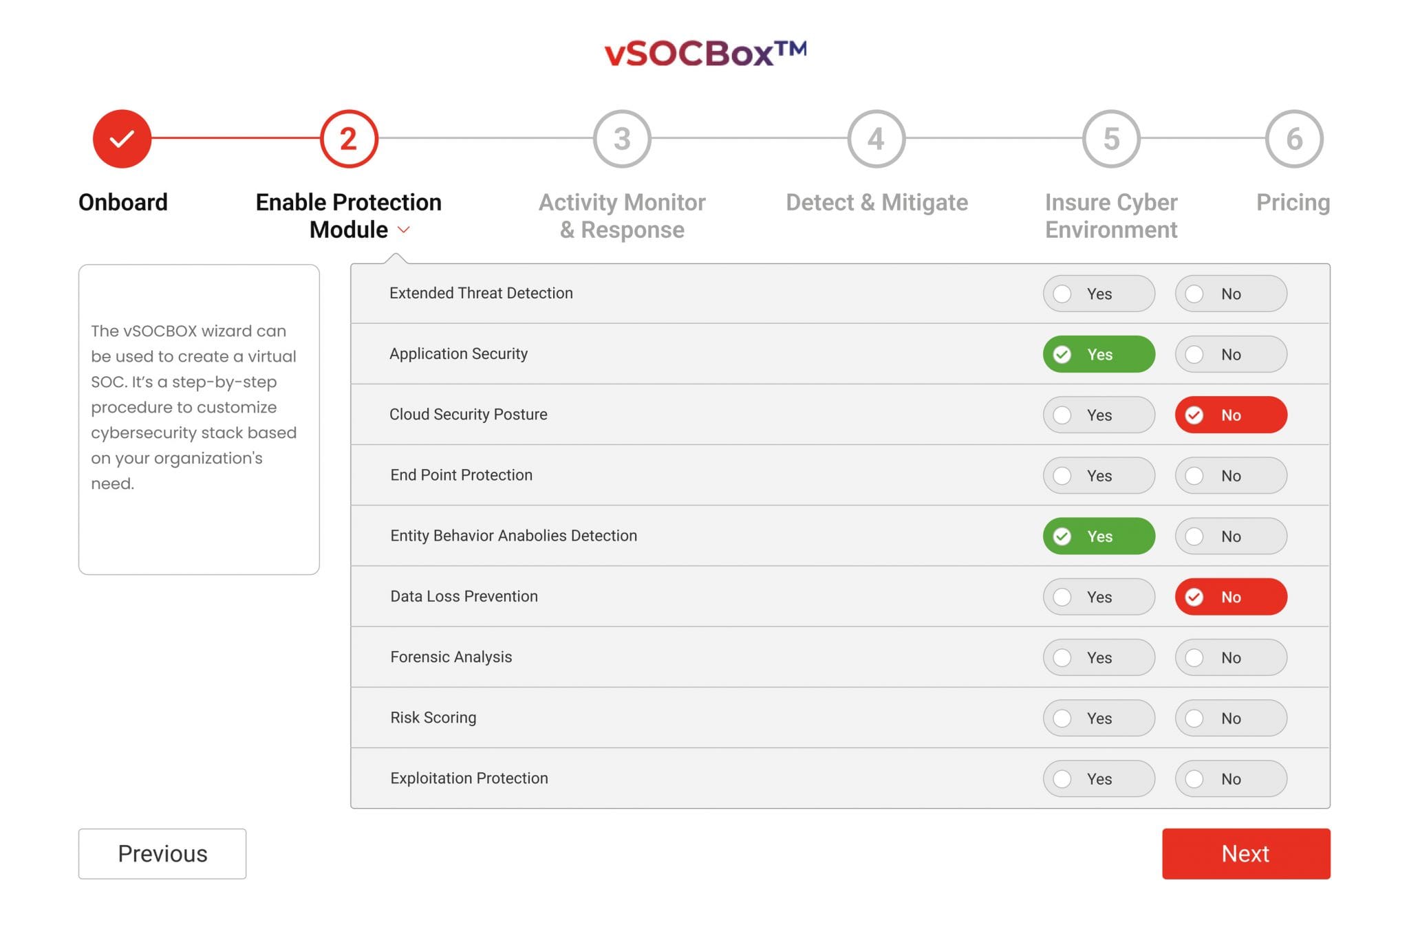Choose No for Exploitation Protection
The image size is (1409, 940).
click(x=1230, y=778)
